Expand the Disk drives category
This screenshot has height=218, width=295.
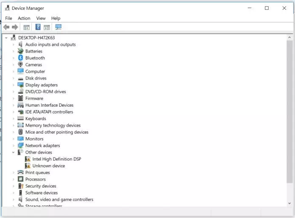(14, 78)
